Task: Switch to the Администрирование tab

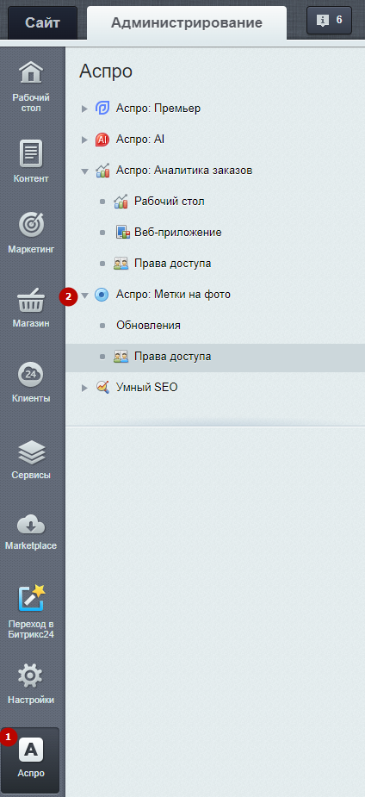Action: pyautogui.click(x=187, y=23)
